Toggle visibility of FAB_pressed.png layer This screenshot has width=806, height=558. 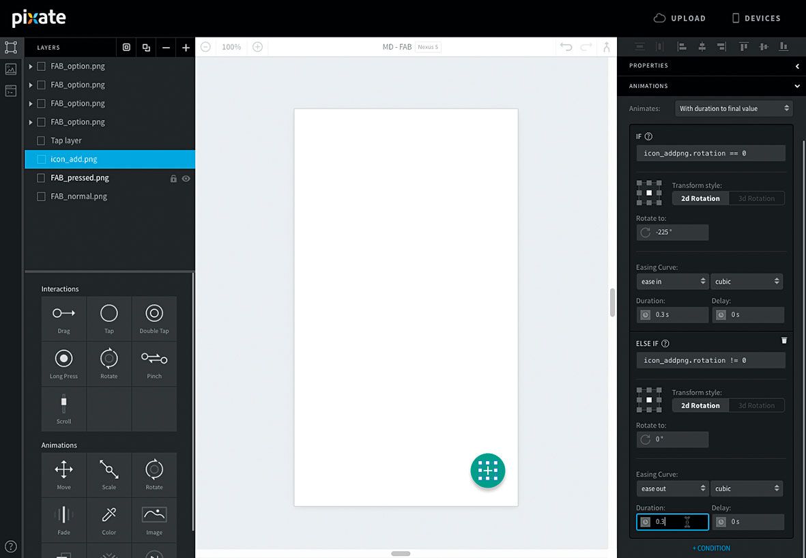[x=186, y=178]
